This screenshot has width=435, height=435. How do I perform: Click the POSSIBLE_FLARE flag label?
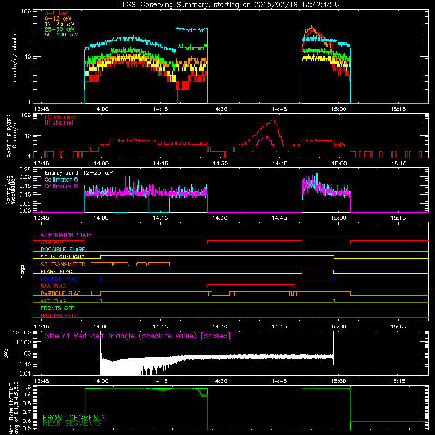[x=63, y=250]
